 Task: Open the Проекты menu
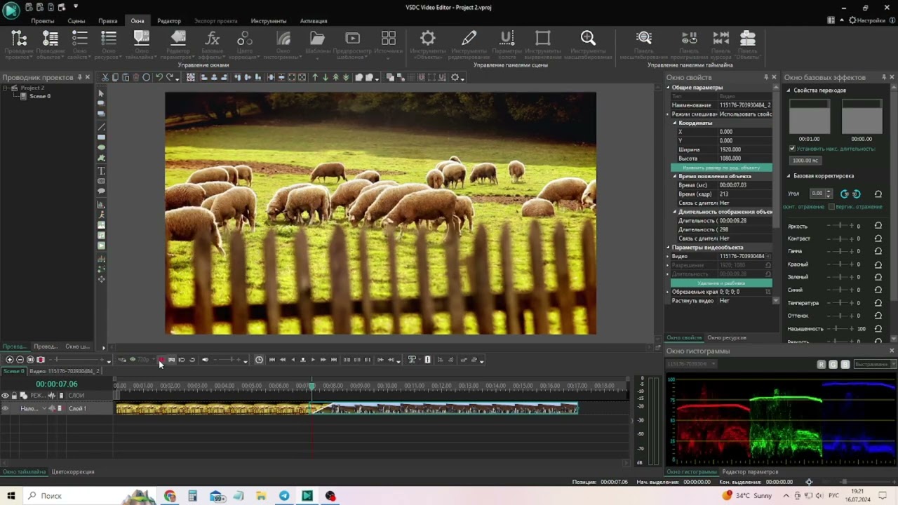43,21
